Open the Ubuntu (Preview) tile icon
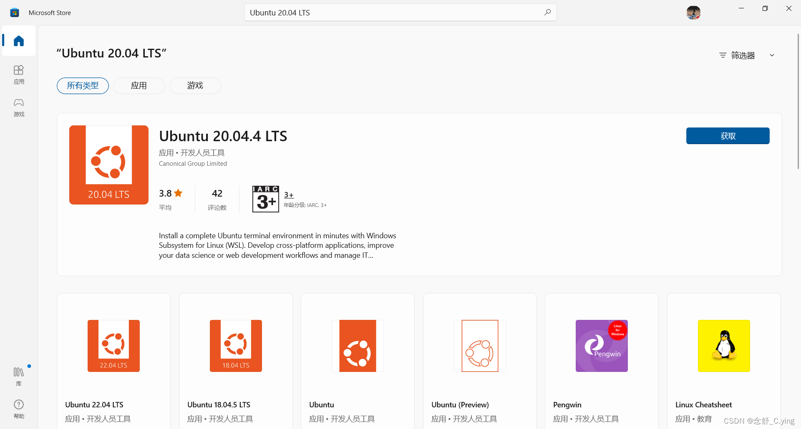 pos(480,346)
